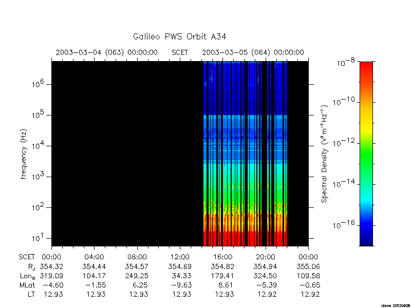Click the RJ value 354.69
The image size is (411, 308).
pyautogui.click(x=180, y=266)
